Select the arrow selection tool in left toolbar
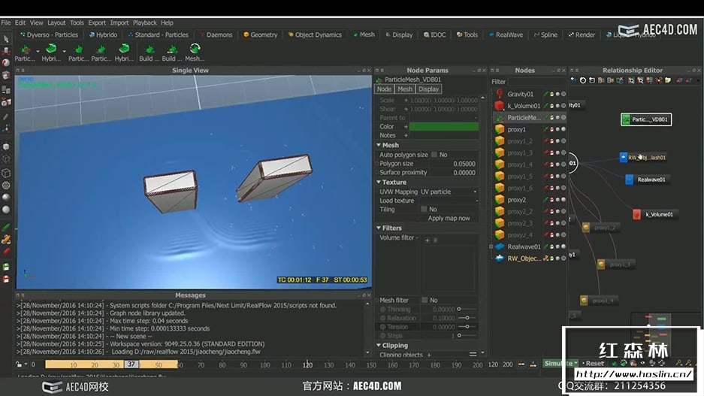 [x=6, y=39]
